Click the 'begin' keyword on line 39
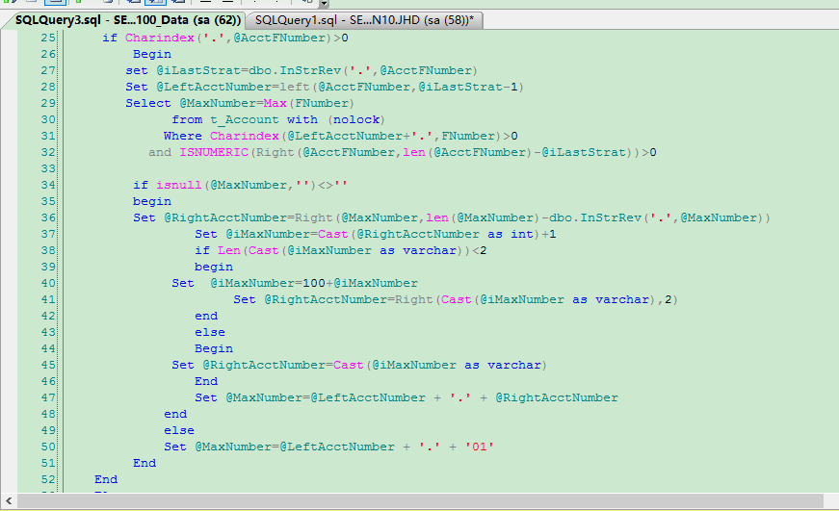The height and width of the screenshot is (511, 839). (214, 267)
